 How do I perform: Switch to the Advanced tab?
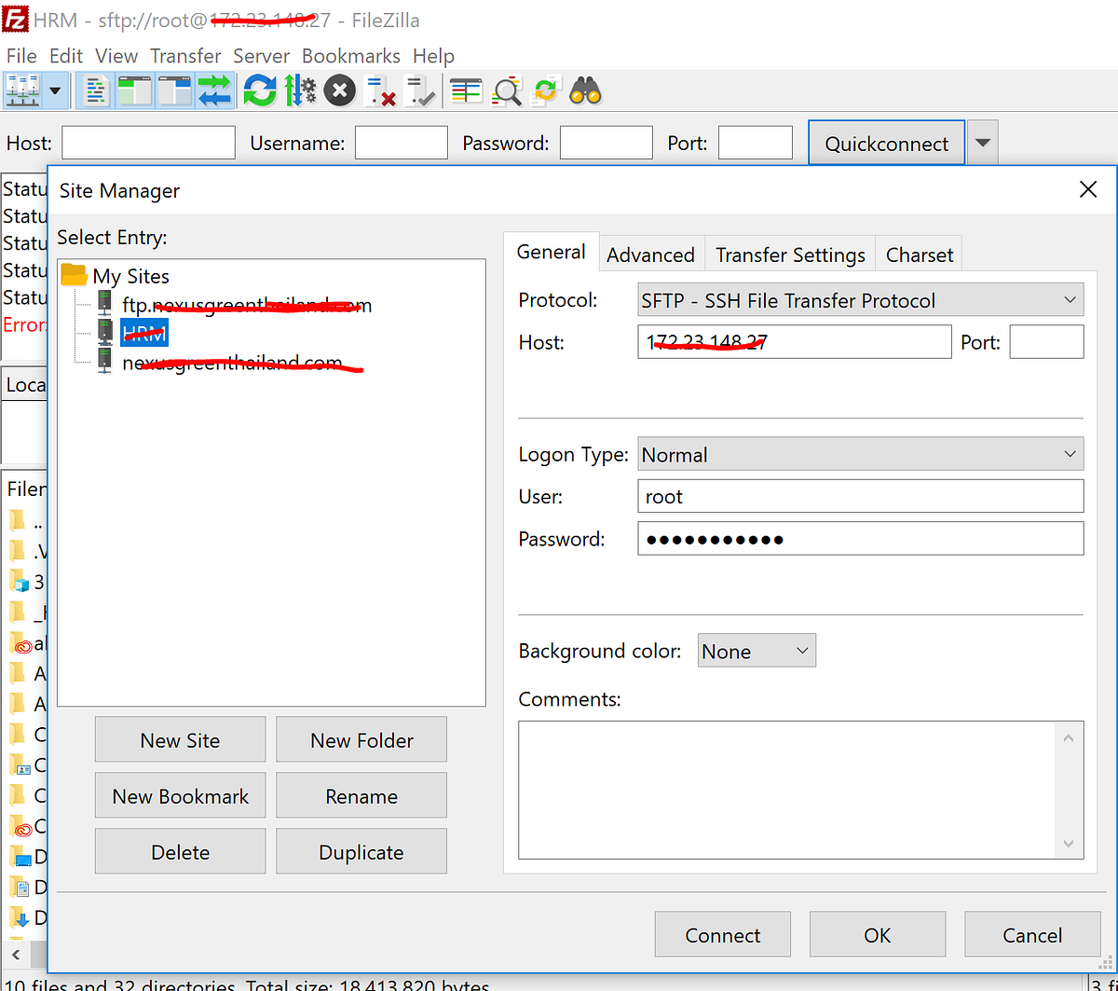650,254
